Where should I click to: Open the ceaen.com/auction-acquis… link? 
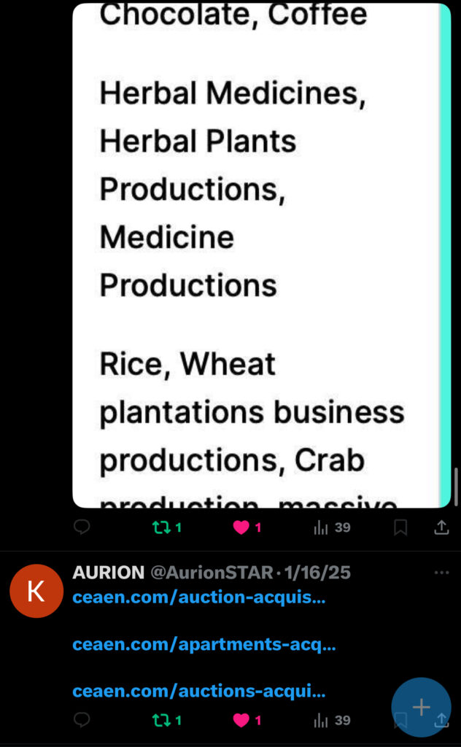click(199, 597)
